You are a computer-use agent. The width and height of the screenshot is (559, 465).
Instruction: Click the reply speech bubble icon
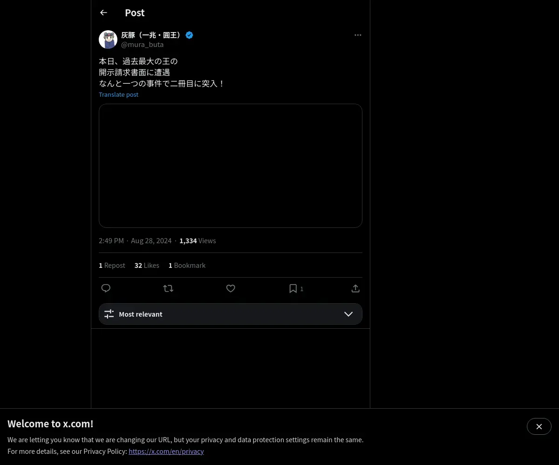point(106,289)
